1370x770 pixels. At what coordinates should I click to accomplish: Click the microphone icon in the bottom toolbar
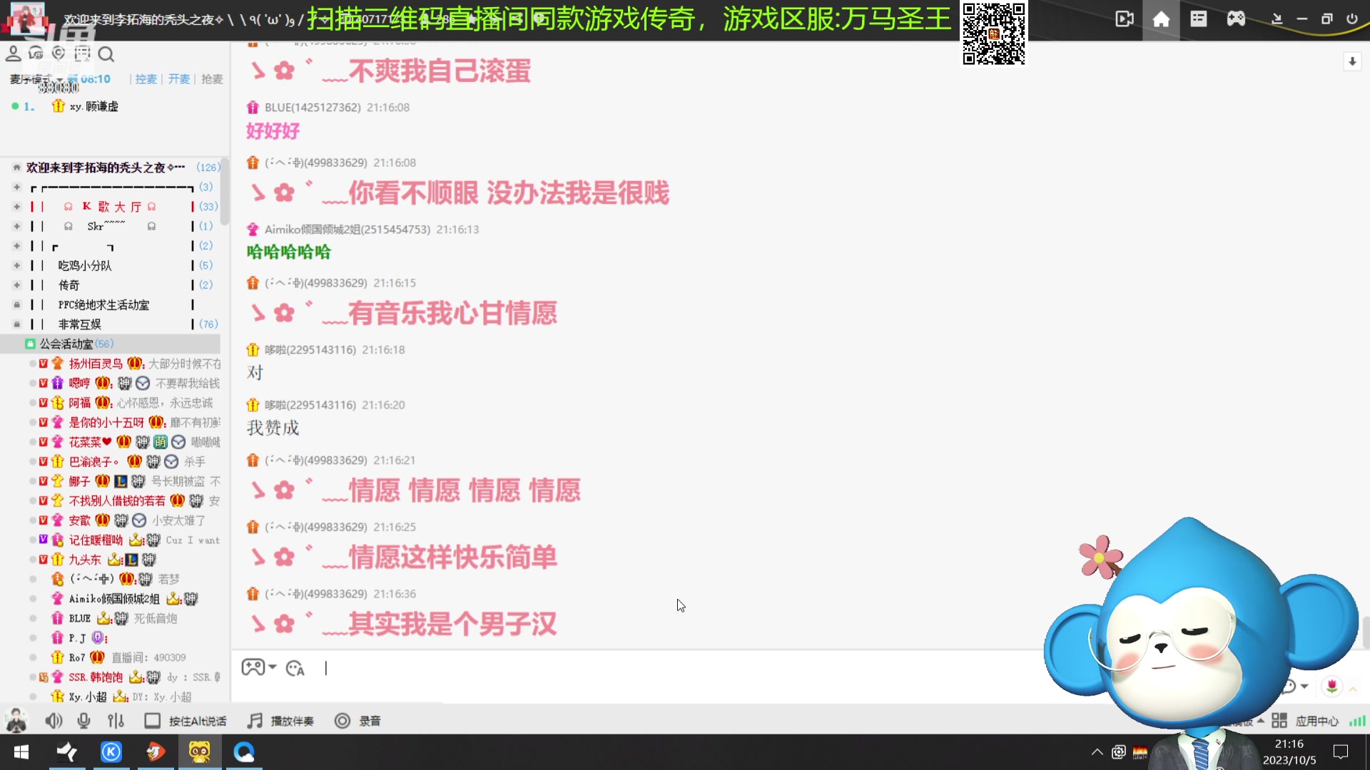point(84,721)
